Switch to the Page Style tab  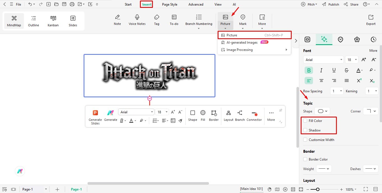(170, 4)
